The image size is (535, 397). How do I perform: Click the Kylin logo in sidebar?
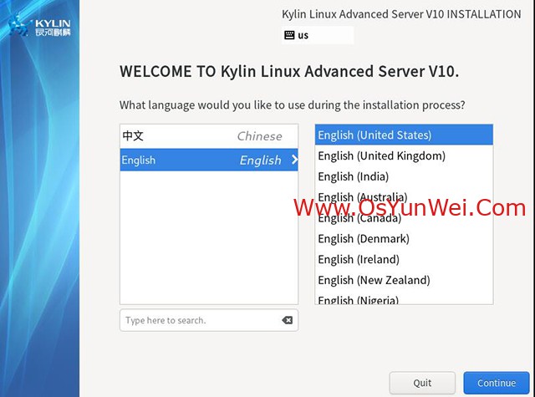pyautogui.click(x=39, y=26)
